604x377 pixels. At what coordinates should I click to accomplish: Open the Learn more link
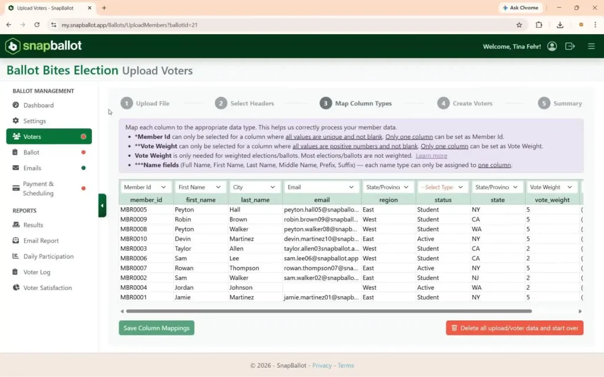[431, 156]
